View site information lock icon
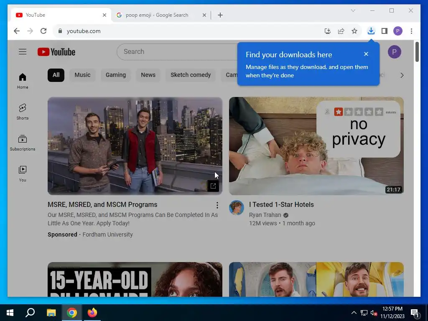428x321 pixels. point(60,31)
